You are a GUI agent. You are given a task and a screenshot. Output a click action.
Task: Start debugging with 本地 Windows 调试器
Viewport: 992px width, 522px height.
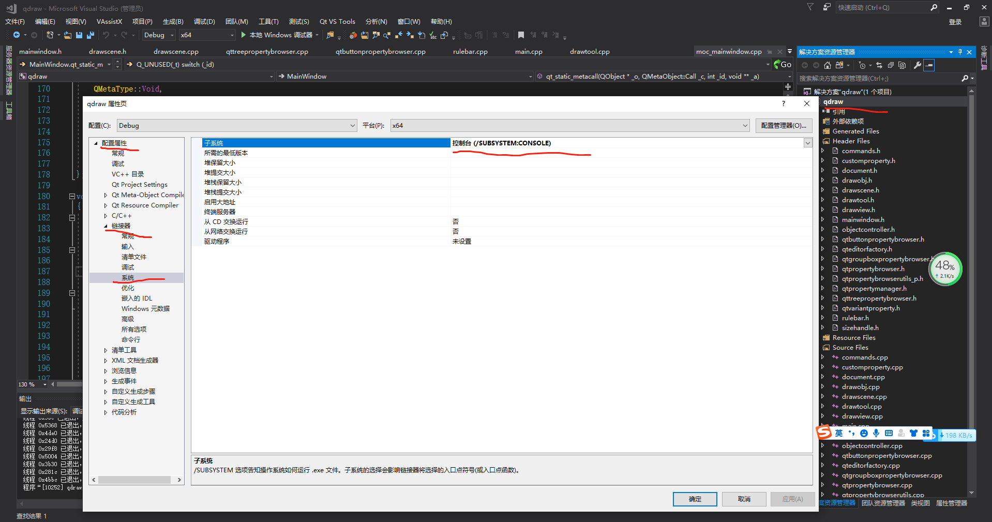279,35
